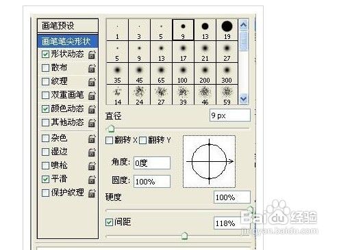Check the 翻转 Y checkbox
Screen dimensions: 339x250
pos(142,140)
